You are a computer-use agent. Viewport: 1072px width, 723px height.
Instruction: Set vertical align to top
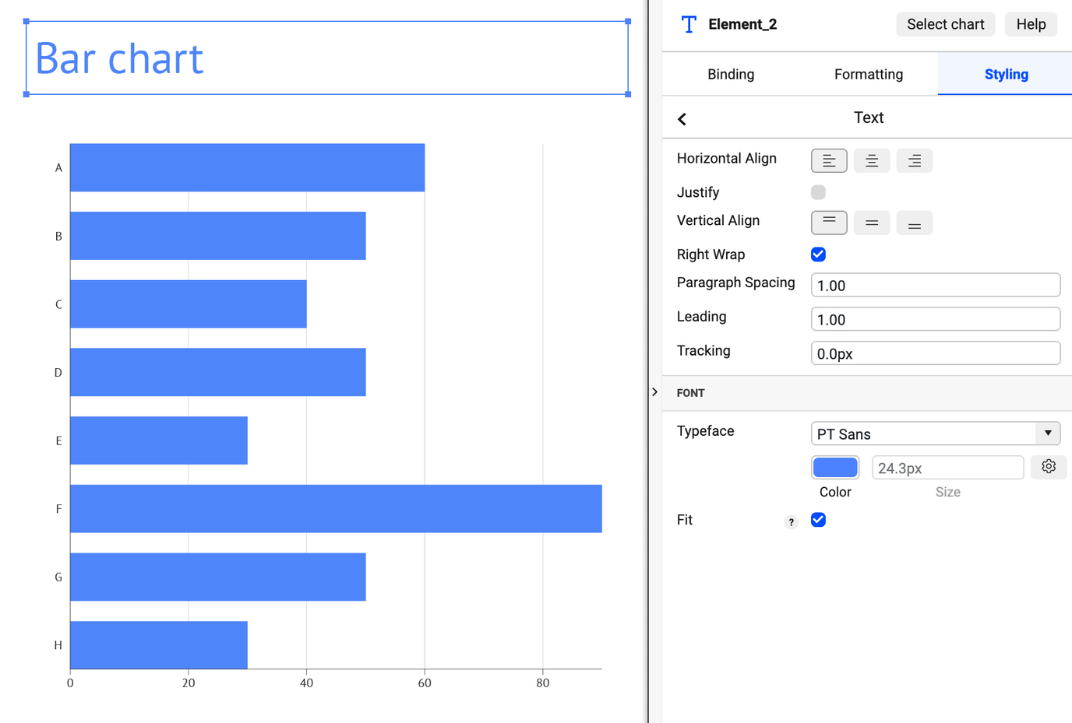[x=828, y=223]
